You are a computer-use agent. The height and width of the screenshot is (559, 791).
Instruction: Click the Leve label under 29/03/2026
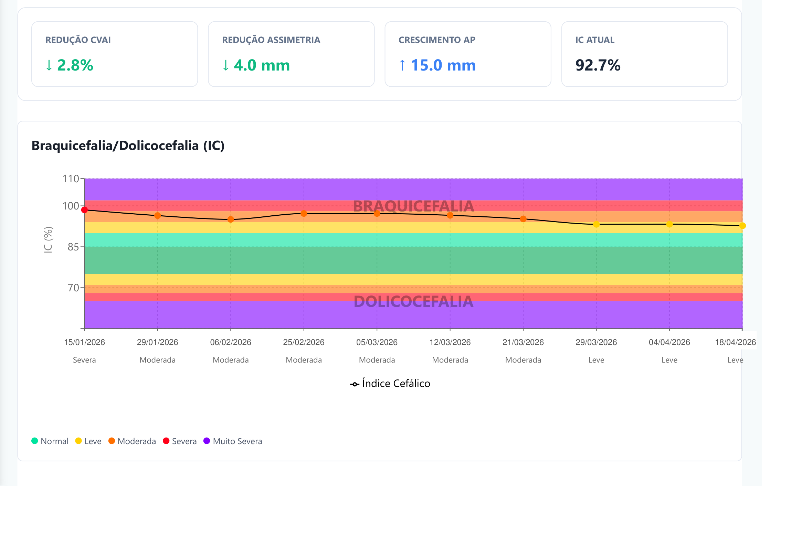tap(597, 360)
